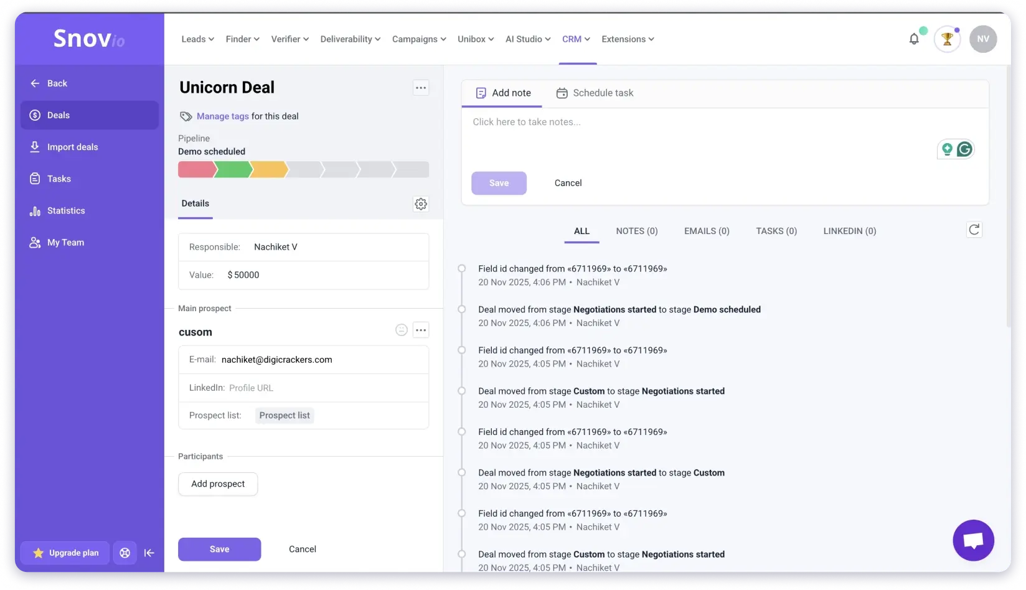Click the Add prospect button
Screen dimensions: 1026x590
(x=218, y=484)
